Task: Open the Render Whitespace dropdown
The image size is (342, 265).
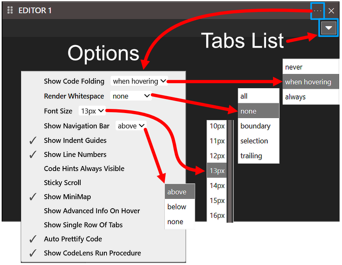Action: pos(130,96)
